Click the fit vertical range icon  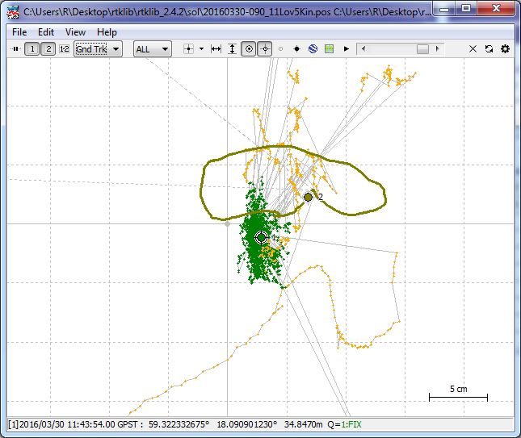232,49
